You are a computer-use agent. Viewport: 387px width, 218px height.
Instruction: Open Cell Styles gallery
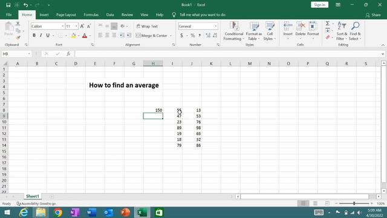[x=270, y=31]
